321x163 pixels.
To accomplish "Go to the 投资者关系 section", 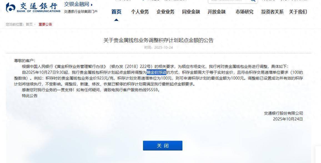I will pos(272,12).
